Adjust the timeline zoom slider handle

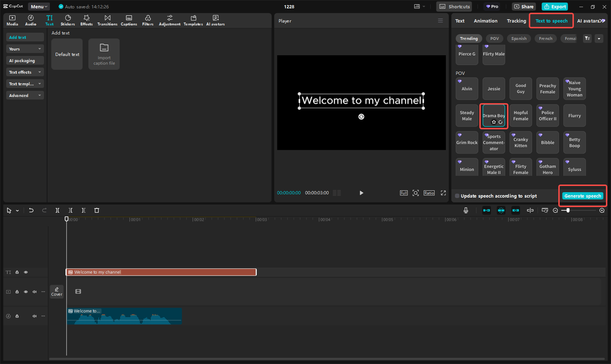pyautogui.click(x=568, y=210)
